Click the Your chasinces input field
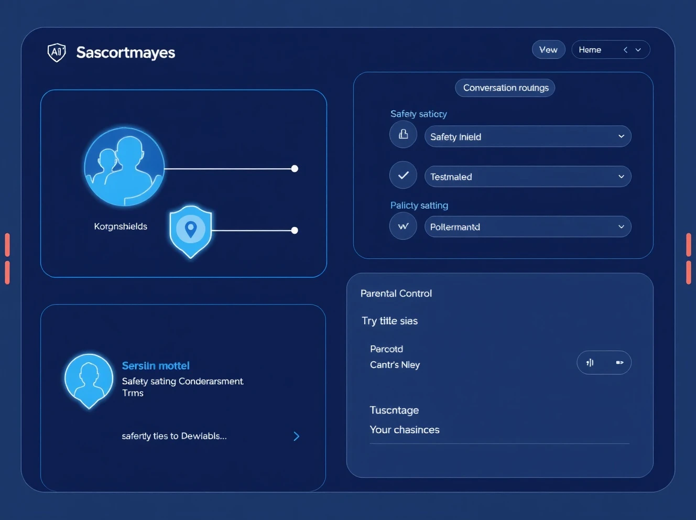The image size is (696, 520). click(499, 430)
